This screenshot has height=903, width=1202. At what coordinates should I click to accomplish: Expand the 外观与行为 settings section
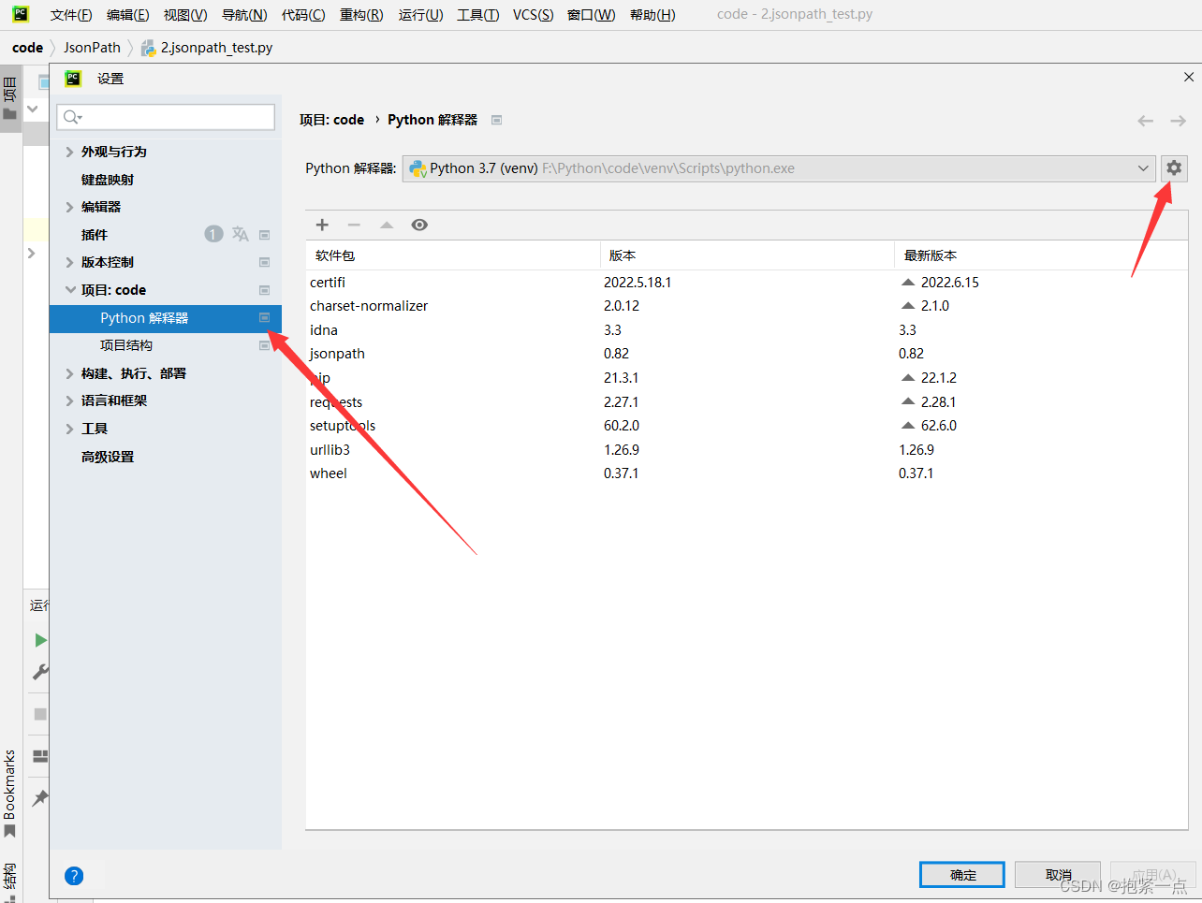click(69, 152)
